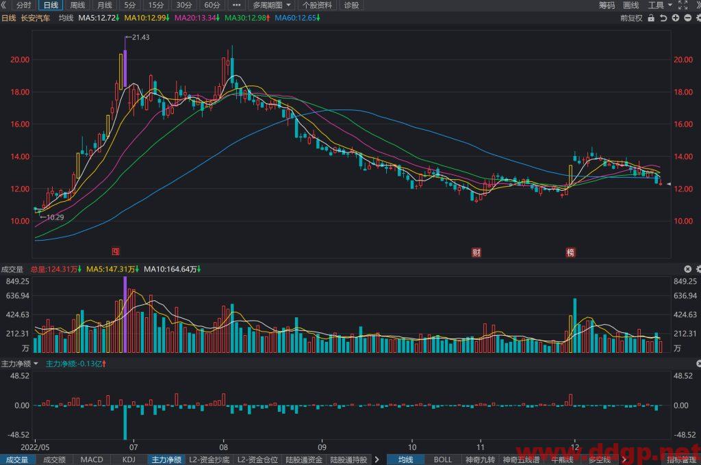Select the 陆股通资金 tab

304,460
